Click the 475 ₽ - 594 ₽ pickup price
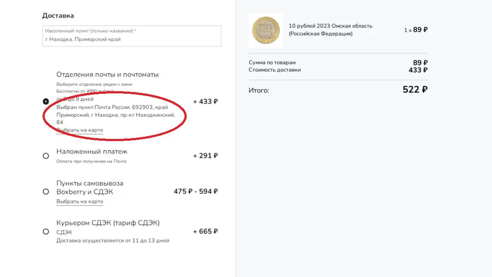Screen dimensions: 492x277 196,191
